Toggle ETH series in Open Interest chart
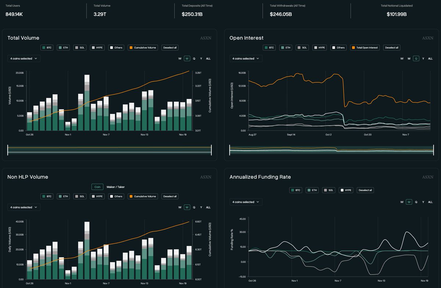 (286, 48)
